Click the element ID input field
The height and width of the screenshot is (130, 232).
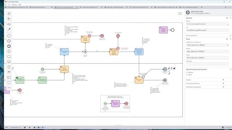pyautogui.click(x=207, y=30)
